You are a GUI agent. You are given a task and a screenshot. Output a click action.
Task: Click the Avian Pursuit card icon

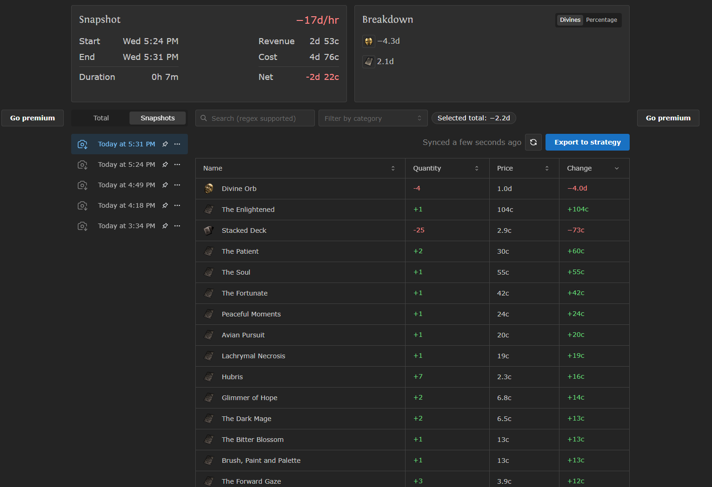click(209, 335)
